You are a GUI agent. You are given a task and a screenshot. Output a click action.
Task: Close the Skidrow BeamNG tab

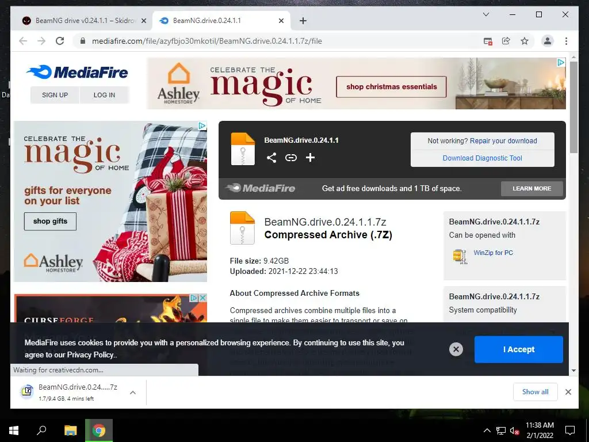pos(143,21)
